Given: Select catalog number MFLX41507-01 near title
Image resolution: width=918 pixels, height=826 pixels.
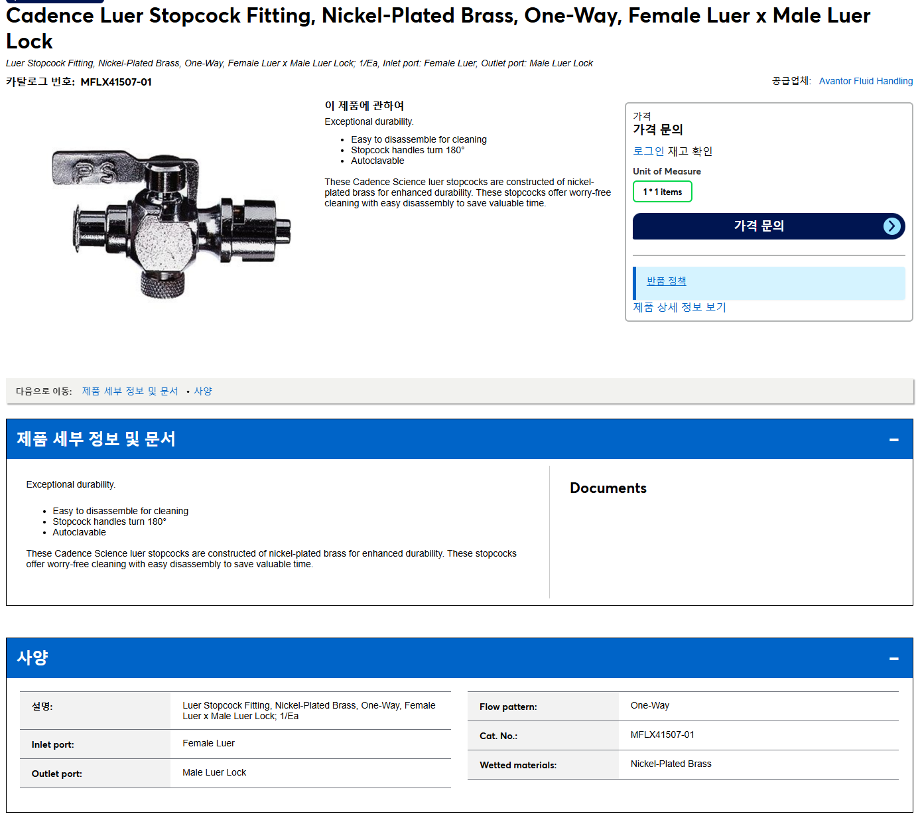Looking at the screenshot, I should tap(116, 82).
